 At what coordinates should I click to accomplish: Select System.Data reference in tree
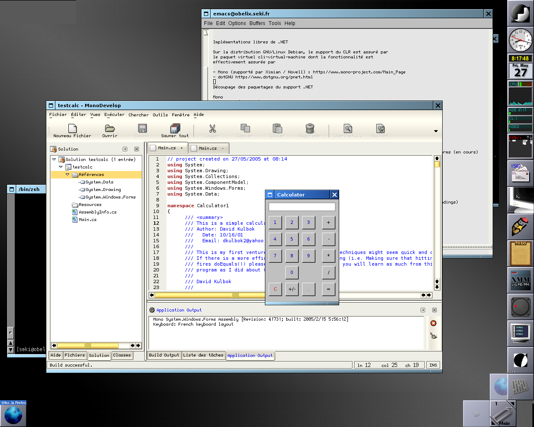99,182
